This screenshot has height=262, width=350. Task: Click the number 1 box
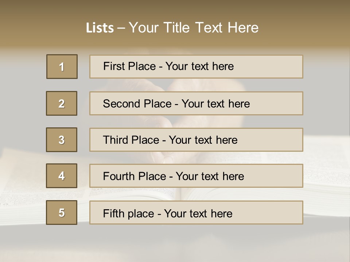[62, 67]
